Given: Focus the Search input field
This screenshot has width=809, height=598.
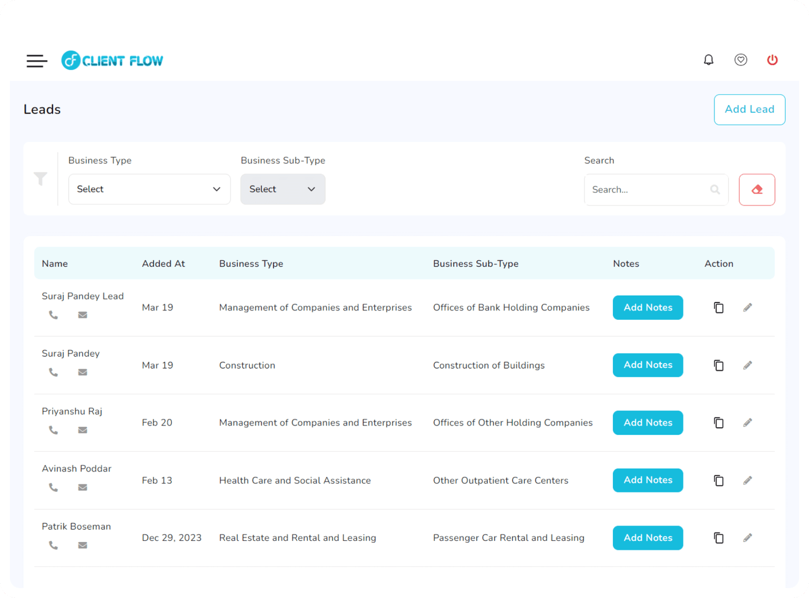Looking at the screenshot, I should 649,189.
